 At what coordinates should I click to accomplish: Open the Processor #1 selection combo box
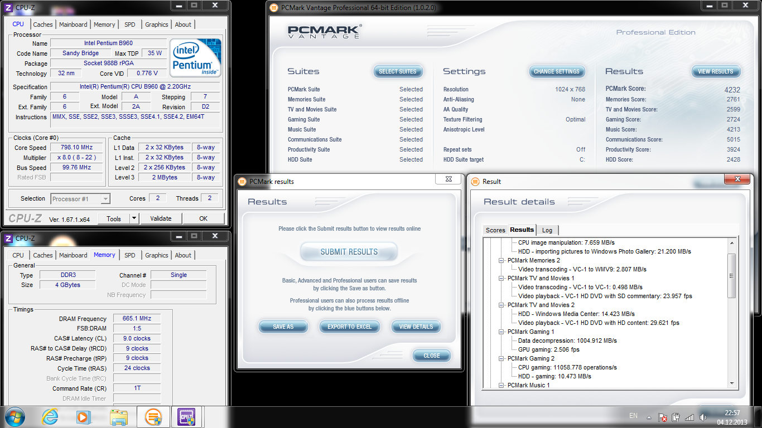click(x=80, y=199)
